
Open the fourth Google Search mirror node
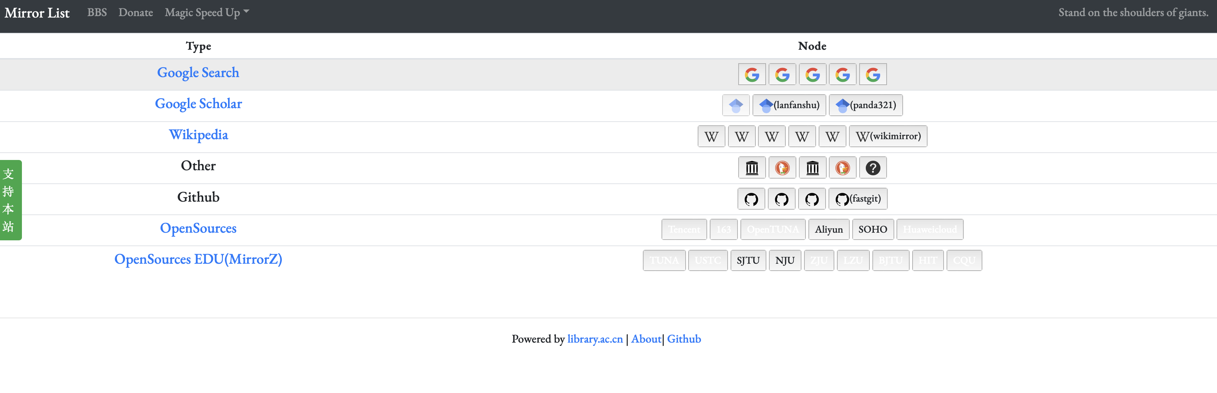(x=842, y=74)
